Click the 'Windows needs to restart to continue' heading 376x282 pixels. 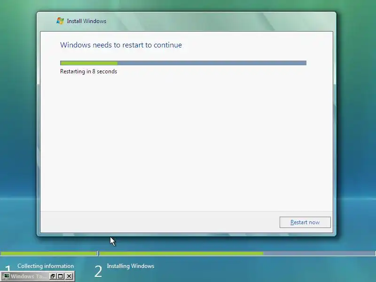click(121, 45)
